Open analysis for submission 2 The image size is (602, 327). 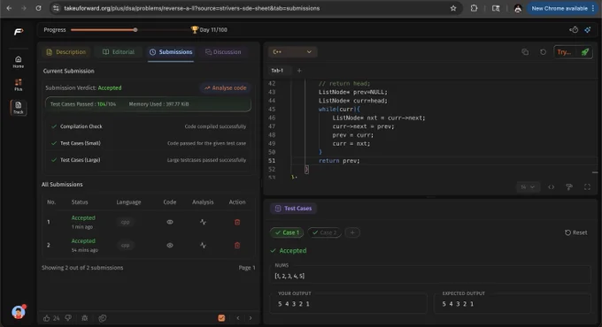pyautogui.click(x=203, y=246)
